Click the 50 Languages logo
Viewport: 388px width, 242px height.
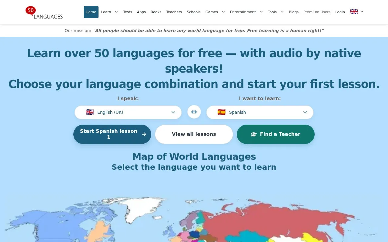[x=44, y=12]
